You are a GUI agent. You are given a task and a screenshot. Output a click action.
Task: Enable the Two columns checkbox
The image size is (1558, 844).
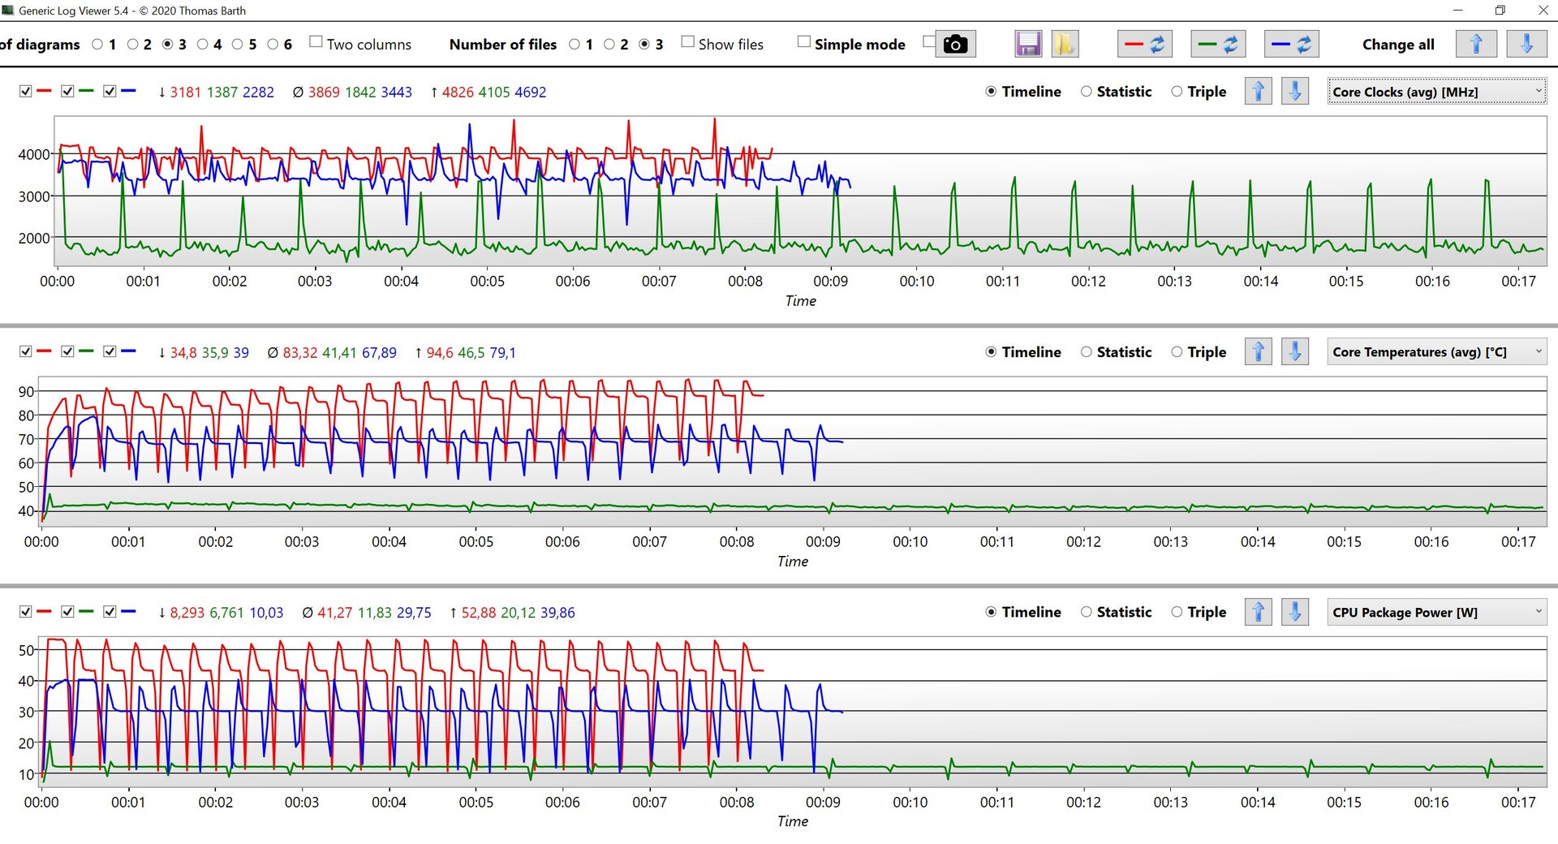click(316, 42)
